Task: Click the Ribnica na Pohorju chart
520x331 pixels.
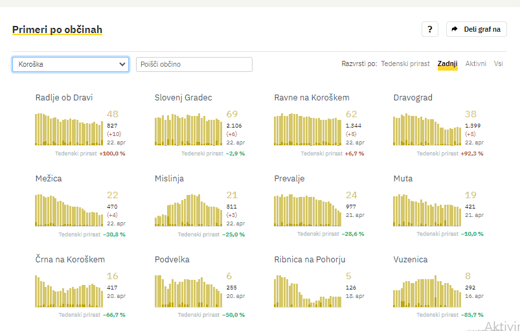Action: click(308, 291)
